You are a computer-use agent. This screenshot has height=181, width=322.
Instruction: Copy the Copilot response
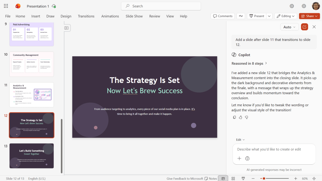point(234,118)
